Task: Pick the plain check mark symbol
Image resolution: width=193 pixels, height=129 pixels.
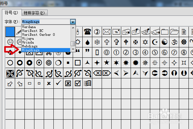Action: tap(59, 83)
